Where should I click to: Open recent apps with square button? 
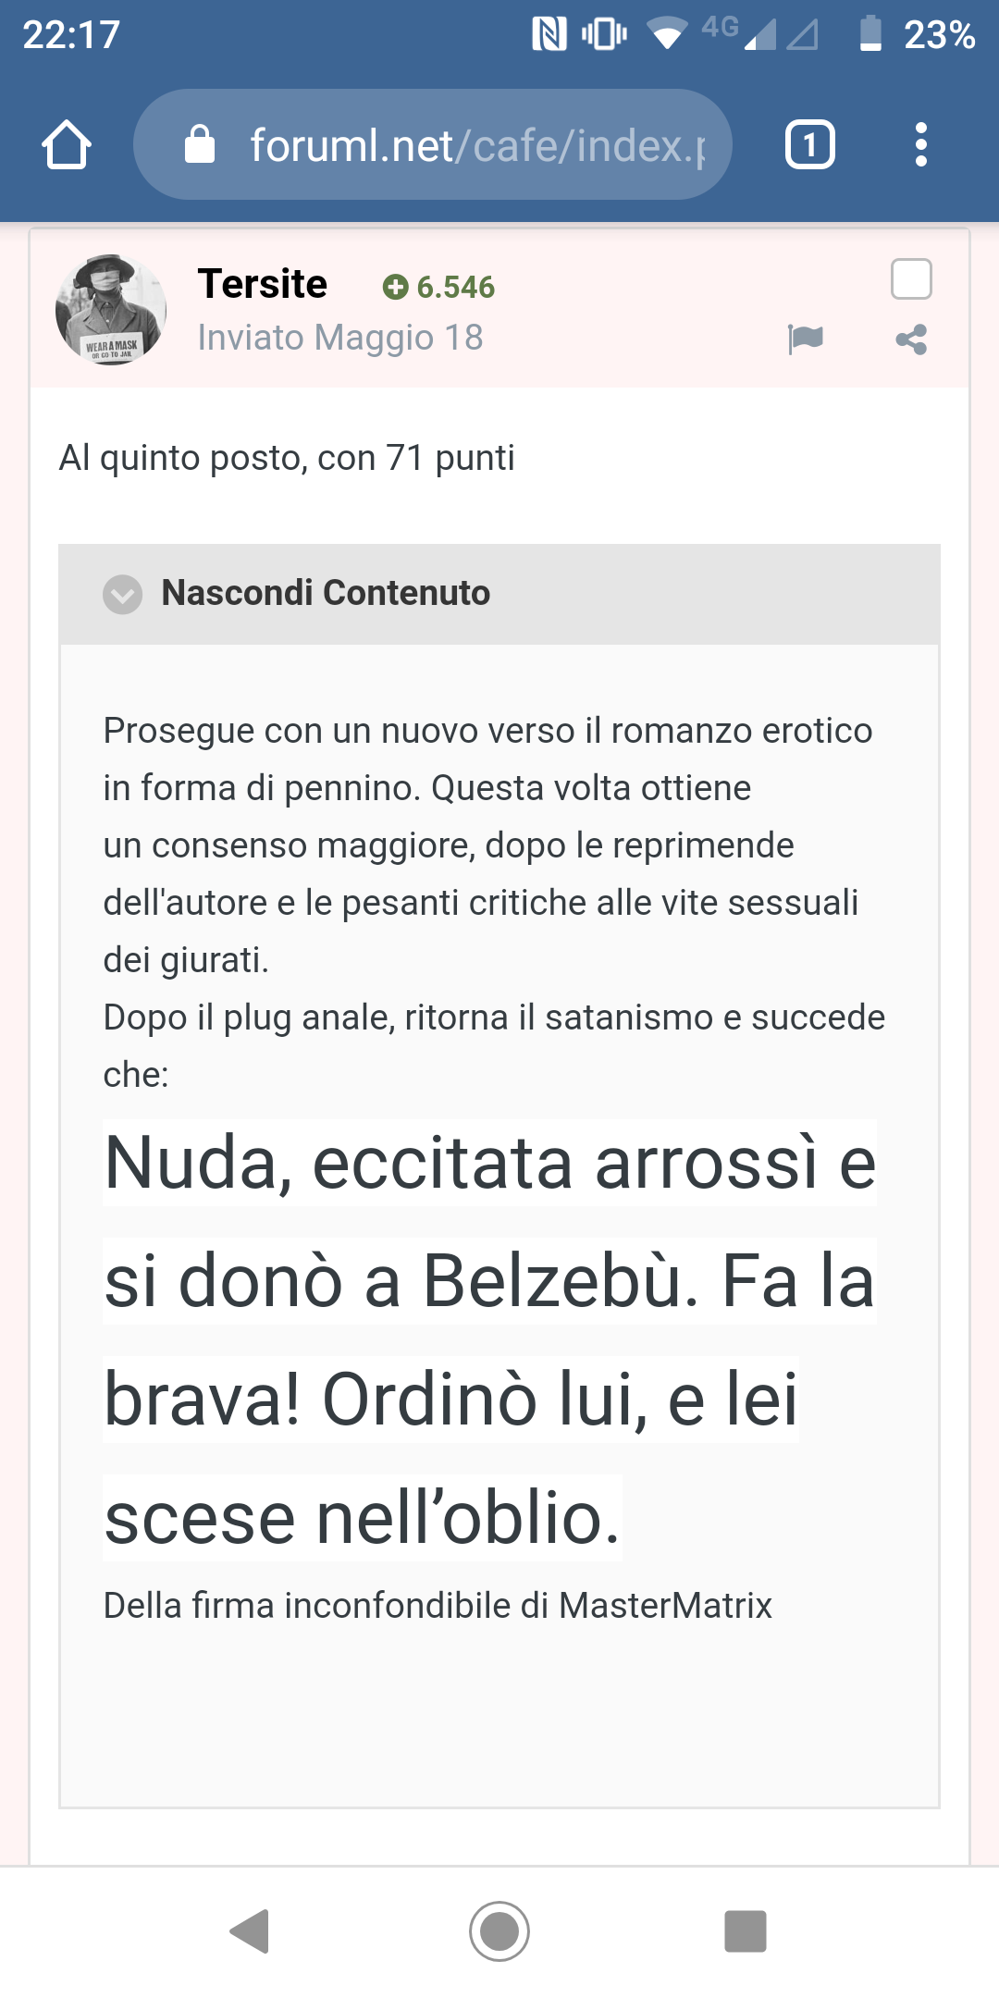746,1930
